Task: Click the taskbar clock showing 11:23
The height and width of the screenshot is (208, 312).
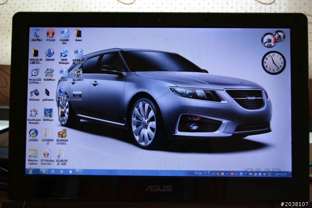Action: 280,174
